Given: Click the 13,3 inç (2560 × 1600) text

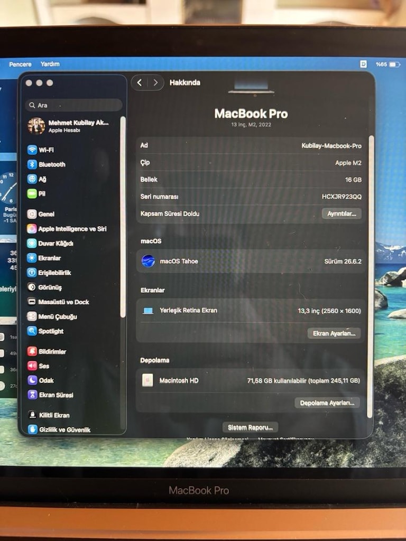Looking at the screenshot, I should tap(329, 311).
